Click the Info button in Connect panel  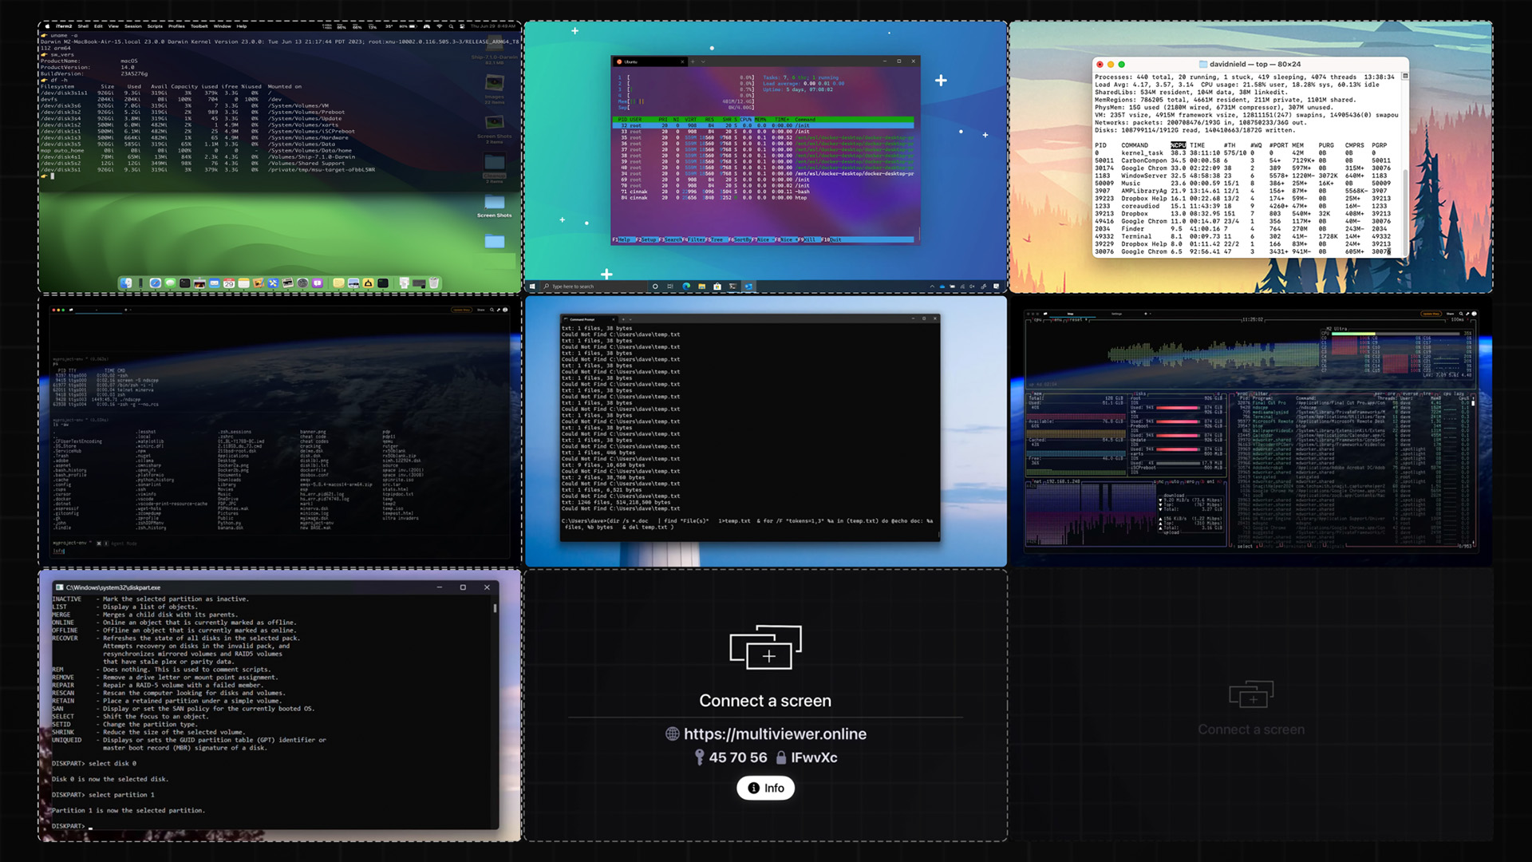[x=765, y=788]
